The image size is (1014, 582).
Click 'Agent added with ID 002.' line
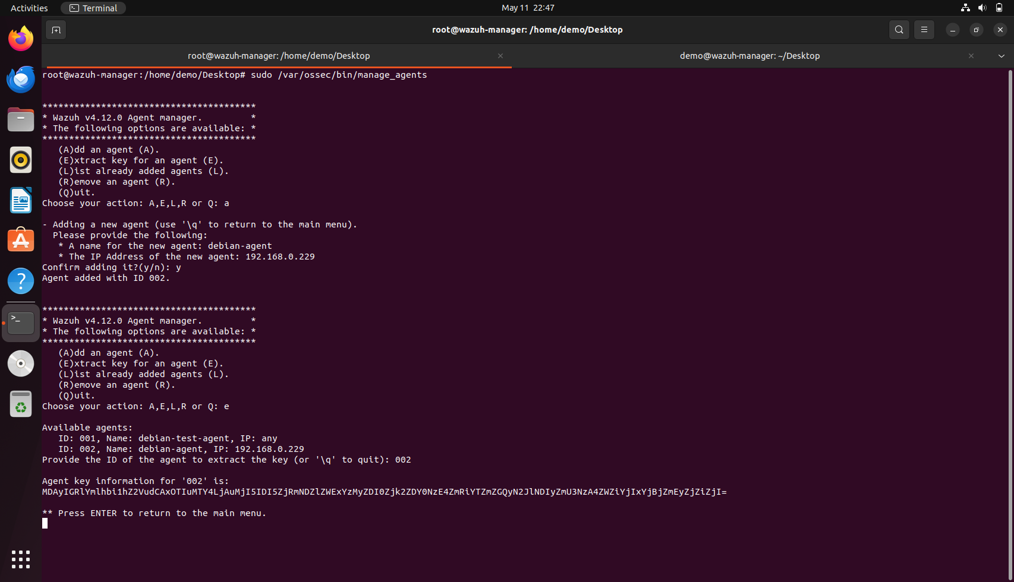pyautogui.click(x=106, y=278)
